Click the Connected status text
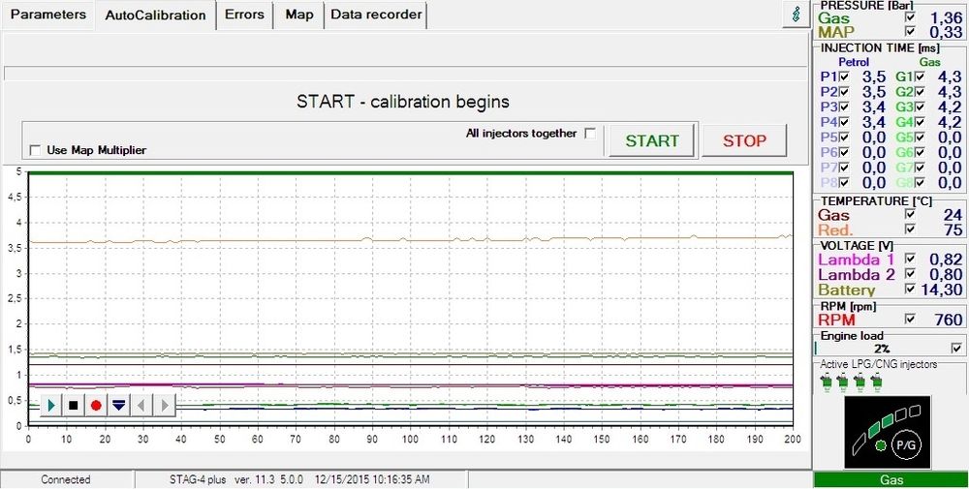 click(66, 479)
